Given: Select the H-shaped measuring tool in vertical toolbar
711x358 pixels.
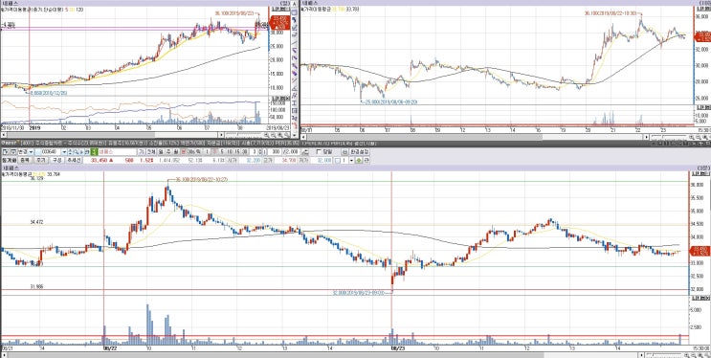Looking at the screenshot, I should pyautogui.click(x=295, y=102).
